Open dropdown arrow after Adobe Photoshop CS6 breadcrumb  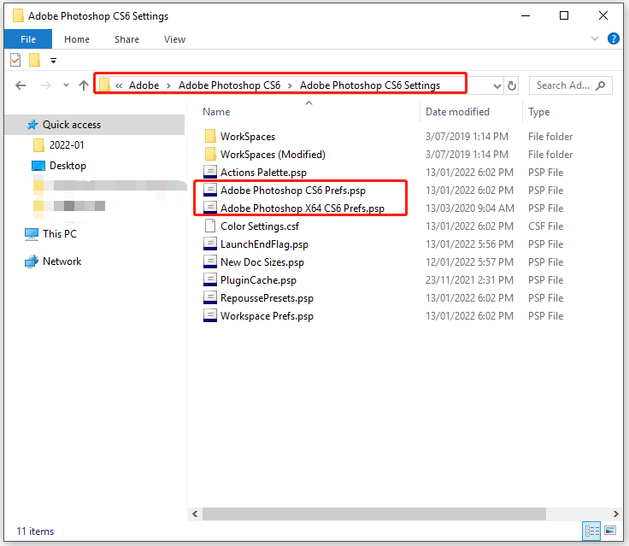click(x=290, y=85)
